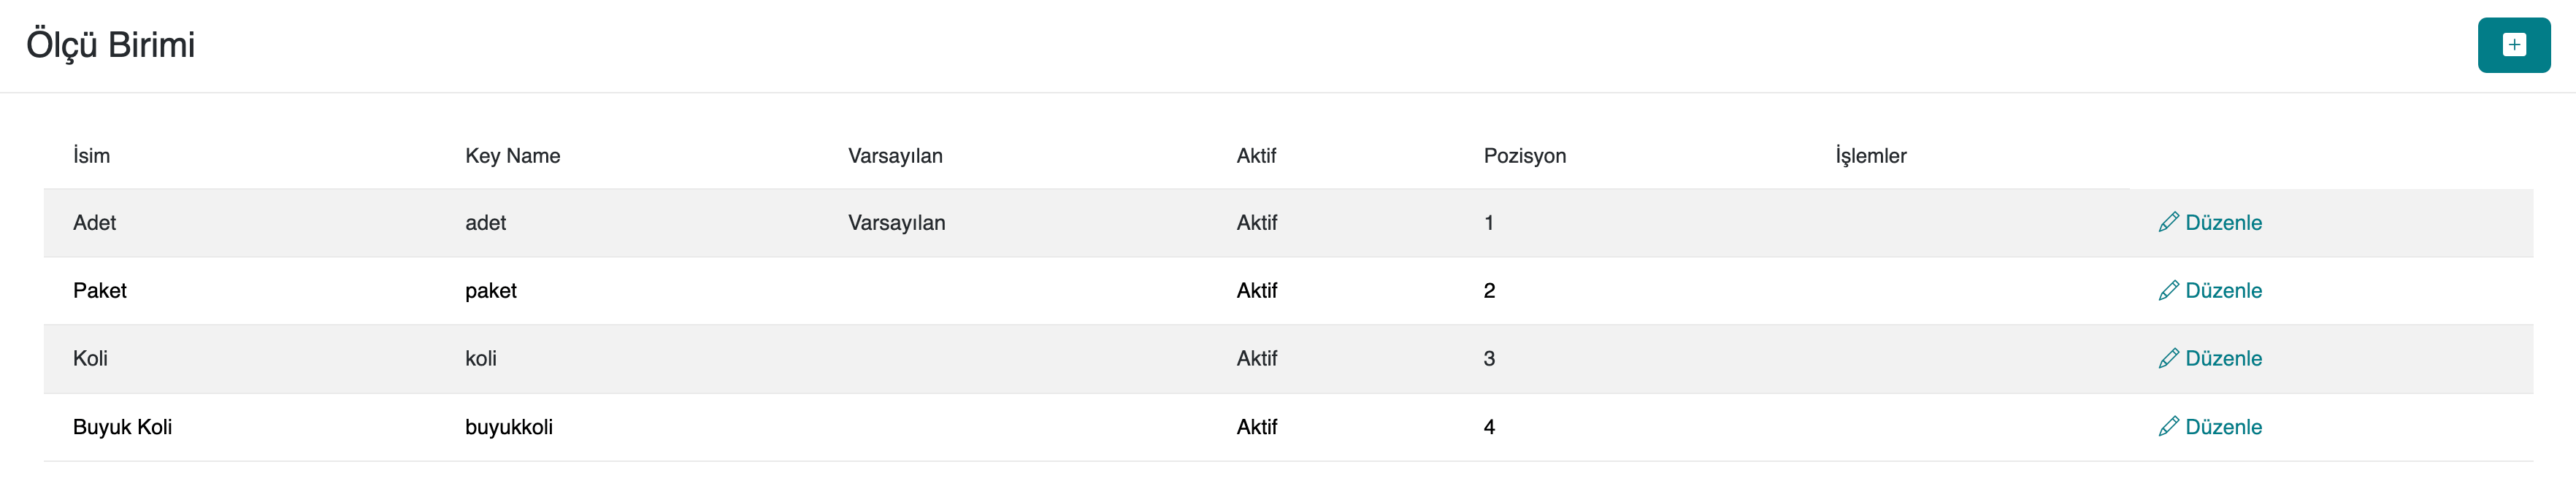Screen dimensions: 2576x486
Task: Click the Varsayılan column header
Action: 895,156
